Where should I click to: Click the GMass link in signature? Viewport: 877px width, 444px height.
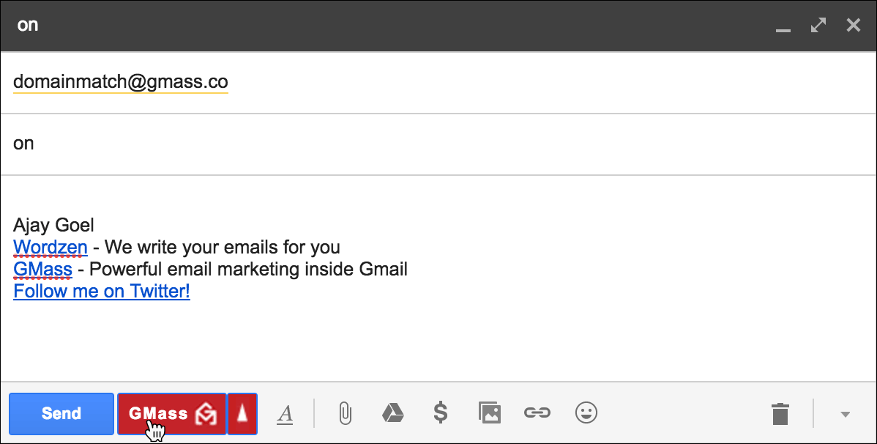tap(42, 270)
